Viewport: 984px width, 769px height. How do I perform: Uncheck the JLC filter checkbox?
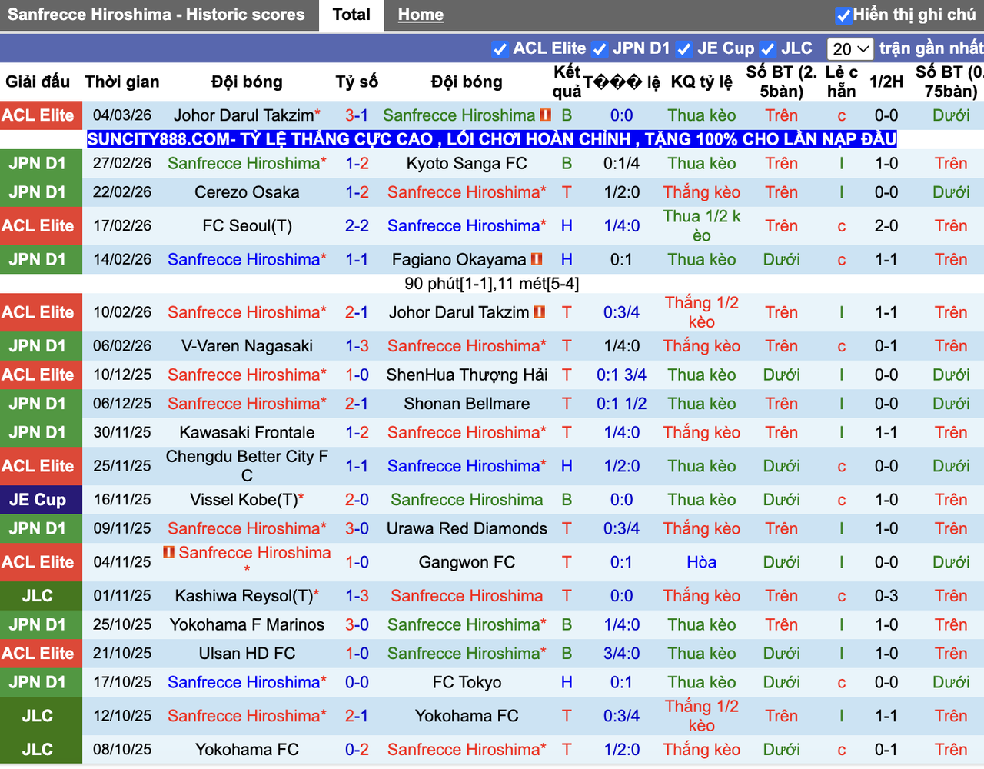pyautogui.click(x=768, y=49)
